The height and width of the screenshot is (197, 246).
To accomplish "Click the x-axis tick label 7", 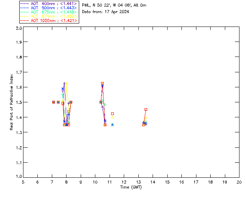I will pyautogui.click(x=52, y=182).
